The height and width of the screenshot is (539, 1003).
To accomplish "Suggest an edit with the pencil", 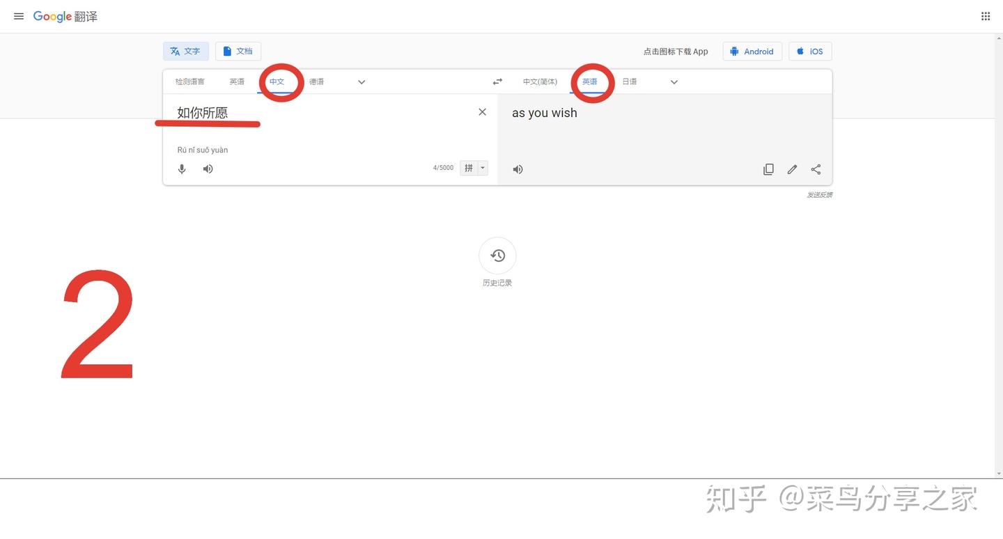I will tap(792, 169).
